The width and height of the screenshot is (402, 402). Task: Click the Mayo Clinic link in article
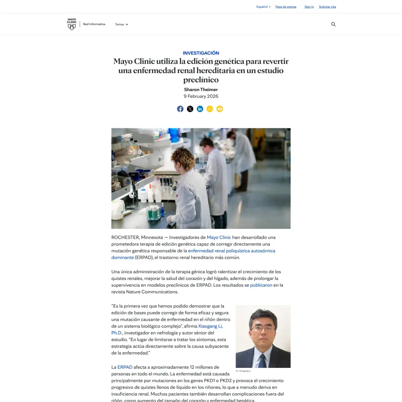pyautogui.click(x=219, y=238)
